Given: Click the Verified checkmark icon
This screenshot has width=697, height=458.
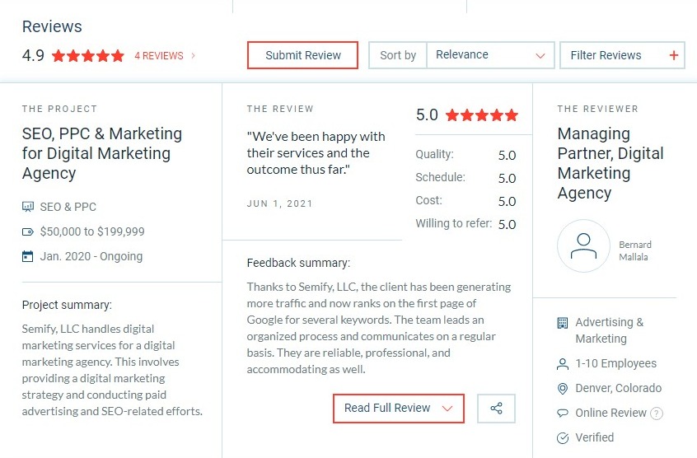Looking at the screenshot, I should (x=563, y=438).
